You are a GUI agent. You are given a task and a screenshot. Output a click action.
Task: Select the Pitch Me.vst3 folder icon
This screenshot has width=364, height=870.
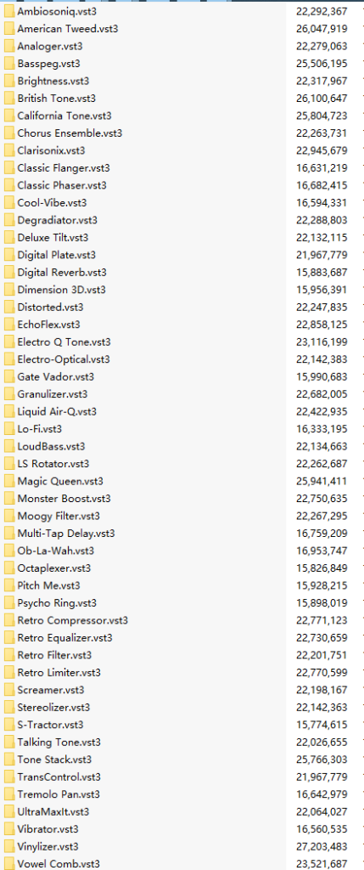click(8, 585)
